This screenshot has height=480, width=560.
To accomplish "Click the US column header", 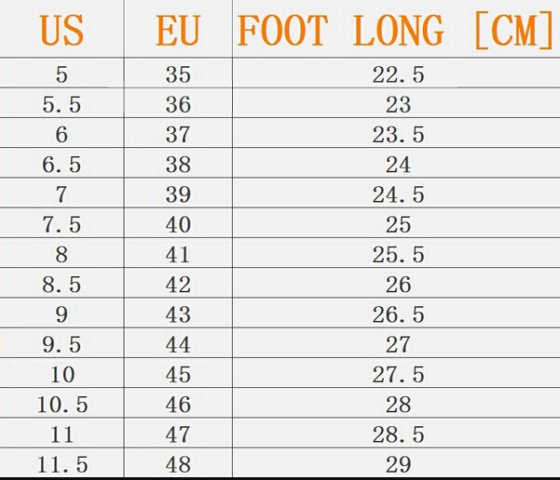I will click(61, 30).
